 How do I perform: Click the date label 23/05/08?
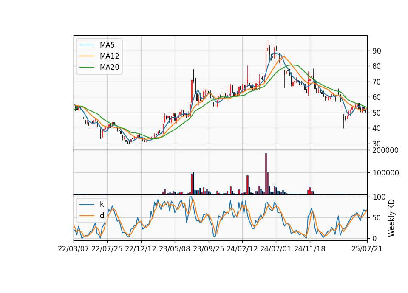(x=175, y=249)
